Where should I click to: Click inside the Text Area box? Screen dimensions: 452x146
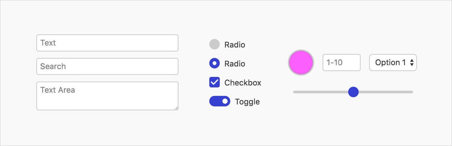click(x=107, y=96)
